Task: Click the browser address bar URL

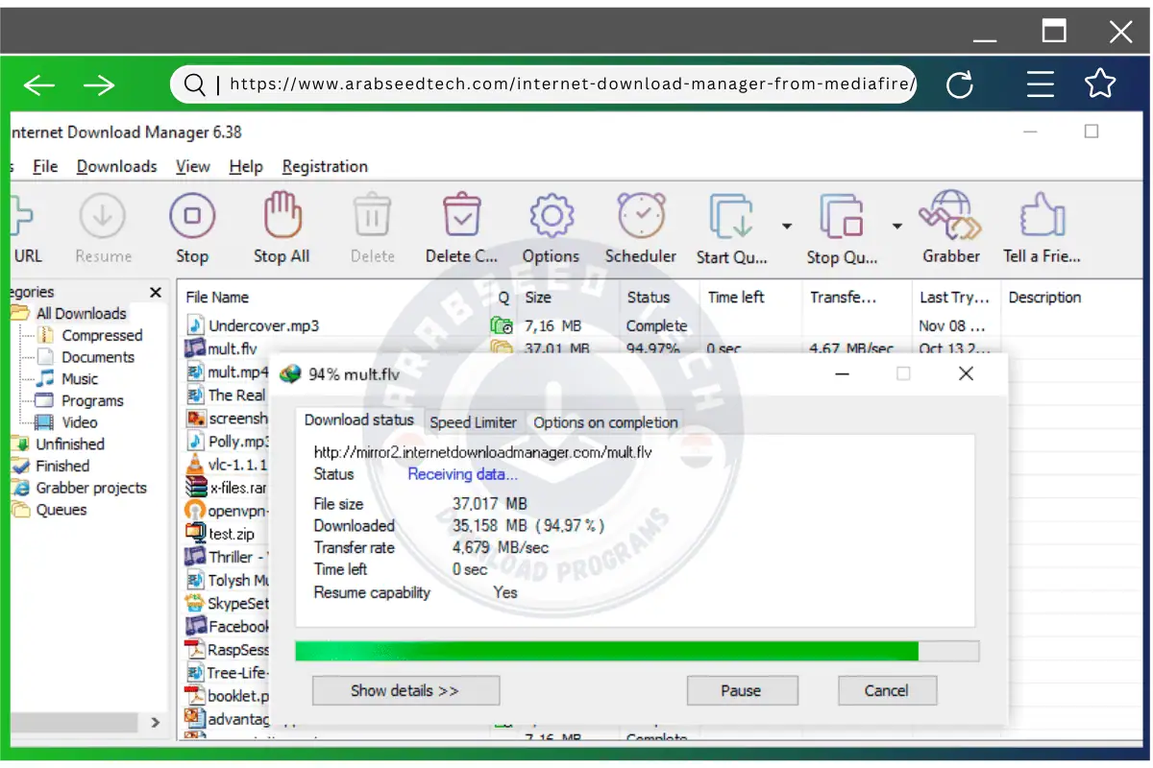Action: point(572,84)
